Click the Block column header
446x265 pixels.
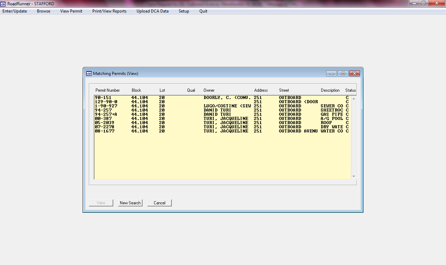(x=137, y=90)
